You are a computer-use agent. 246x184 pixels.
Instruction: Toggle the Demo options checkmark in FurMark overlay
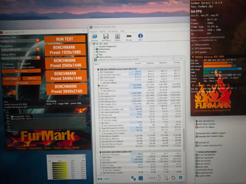pos(193,45)
